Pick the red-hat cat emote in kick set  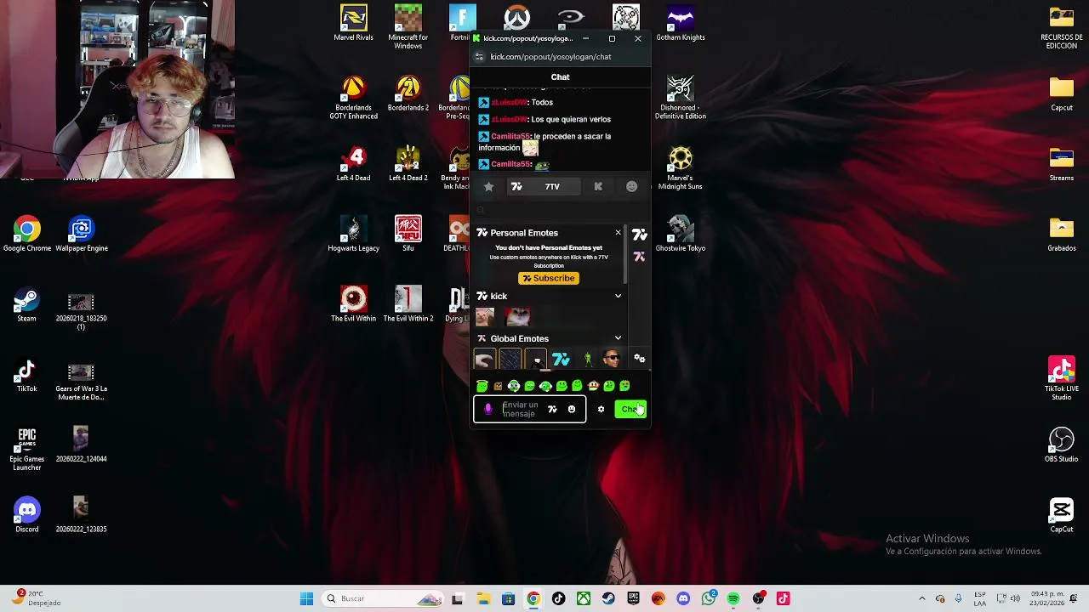[x=518, y=317]
